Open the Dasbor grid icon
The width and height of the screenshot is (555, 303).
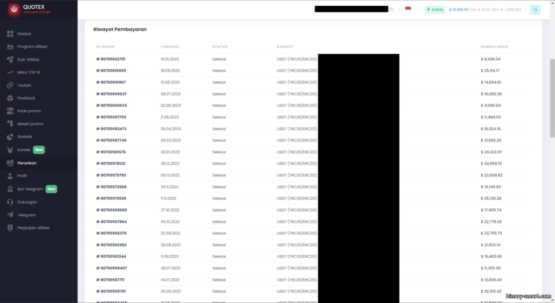[10, 34]
